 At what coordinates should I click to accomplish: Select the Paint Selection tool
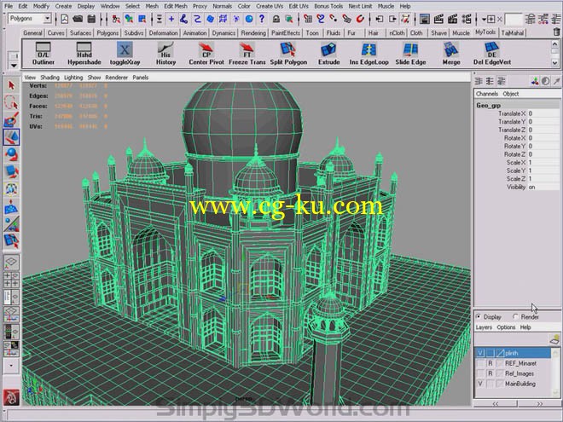(x=11, y=119)
